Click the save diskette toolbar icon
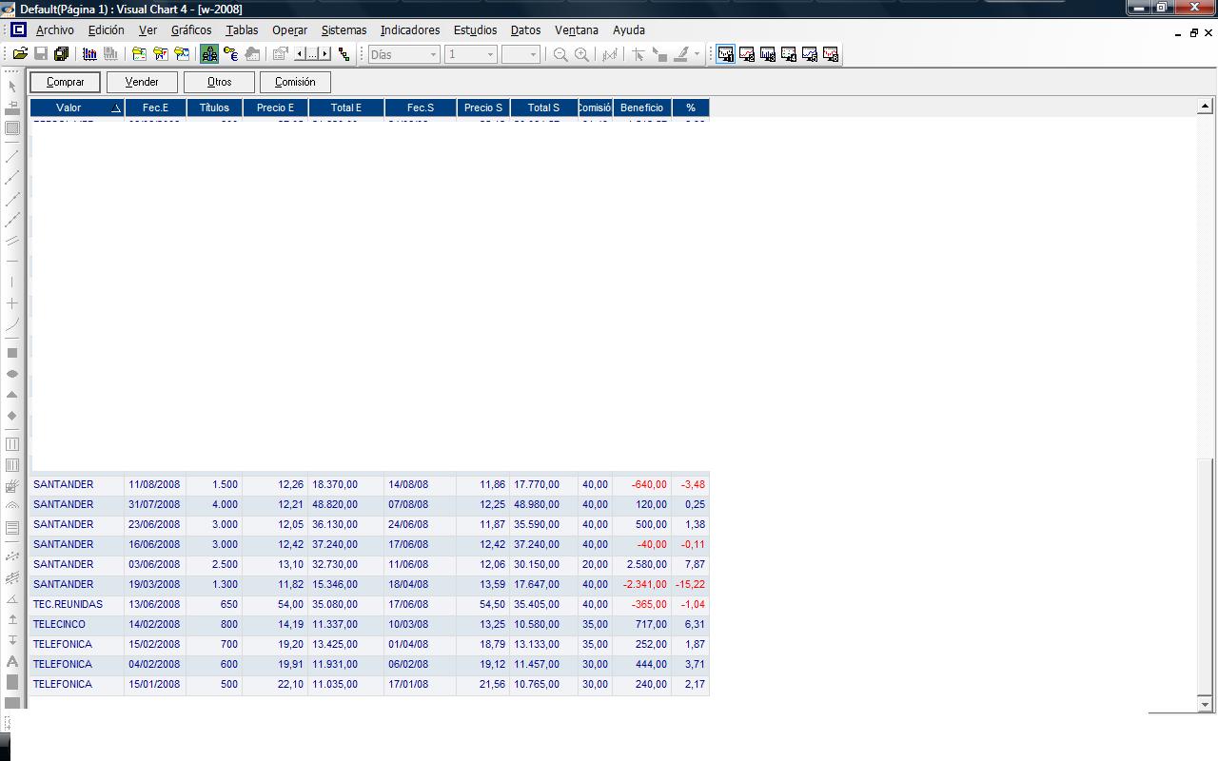This screenshot has width=1218, height=761. pos(41,54)
